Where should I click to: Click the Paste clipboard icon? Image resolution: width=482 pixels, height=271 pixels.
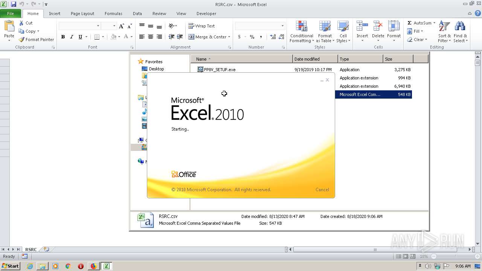[9, 26]
